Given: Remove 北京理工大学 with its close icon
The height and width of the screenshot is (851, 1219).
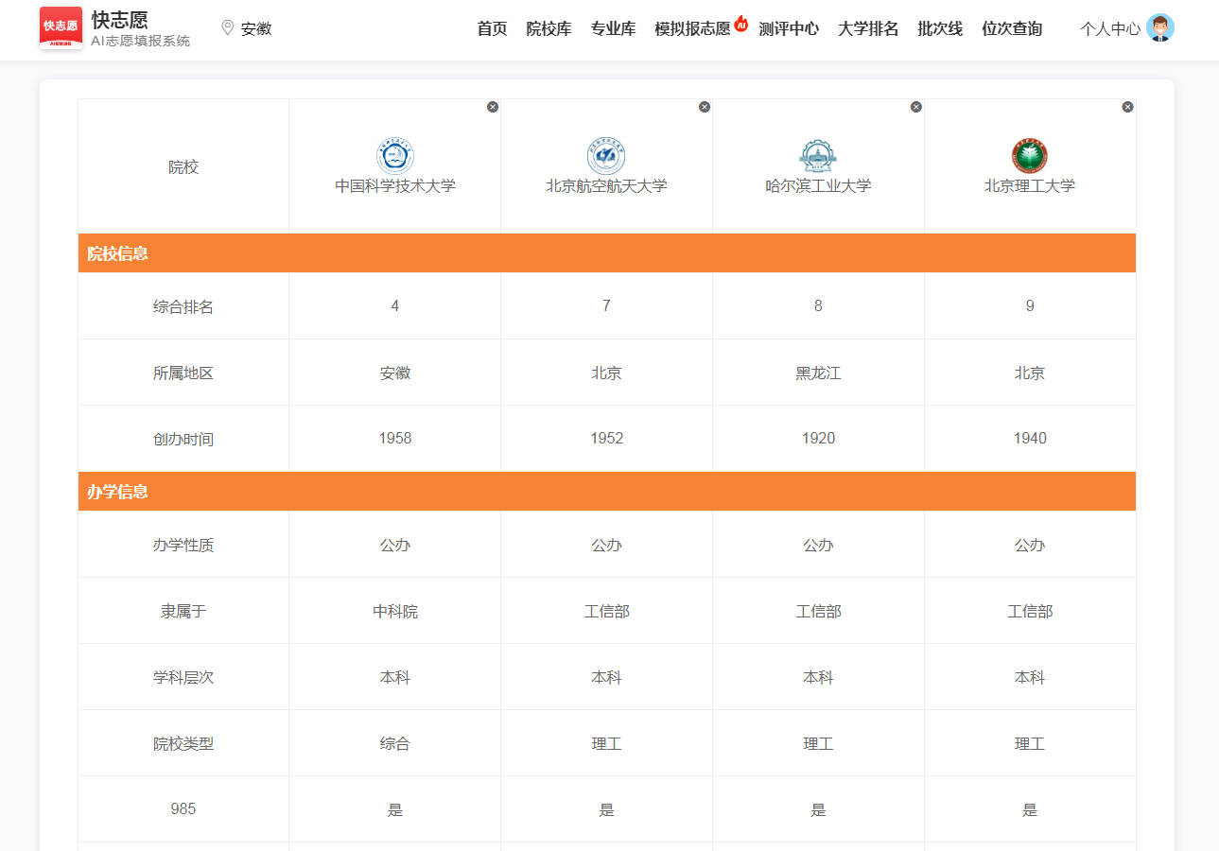Looking at the screenshot, I should (1127, 107).
